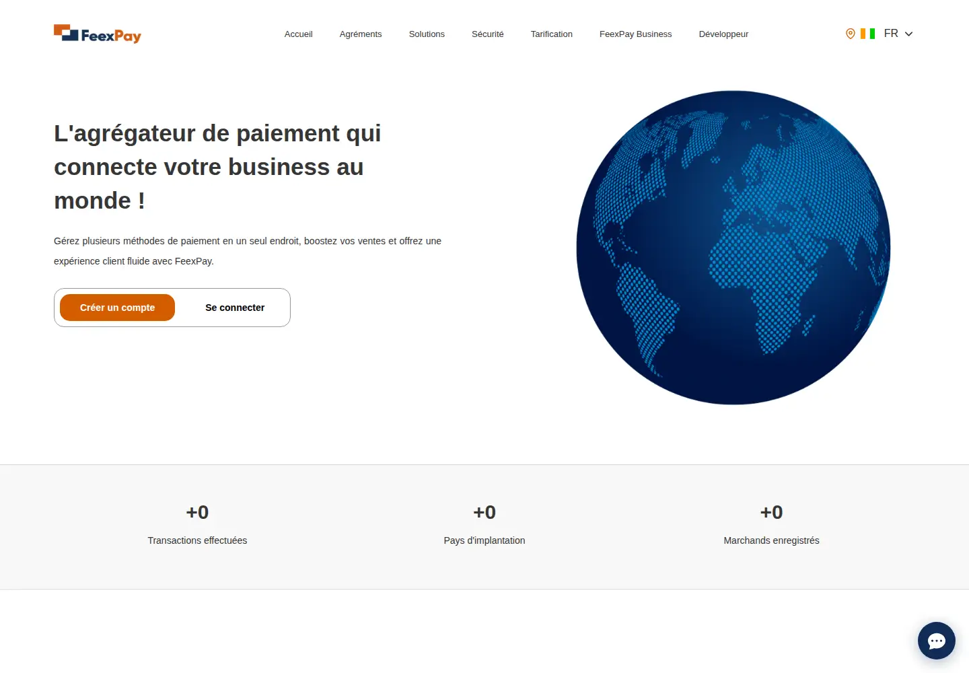
Task: Click the Créer un compte button
Action: (x=118, y=308)
